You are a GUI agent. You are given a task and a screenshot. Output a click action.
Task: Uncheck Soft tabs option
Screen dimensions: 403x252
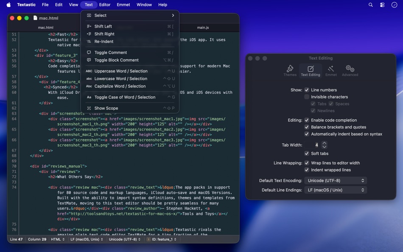307,153
